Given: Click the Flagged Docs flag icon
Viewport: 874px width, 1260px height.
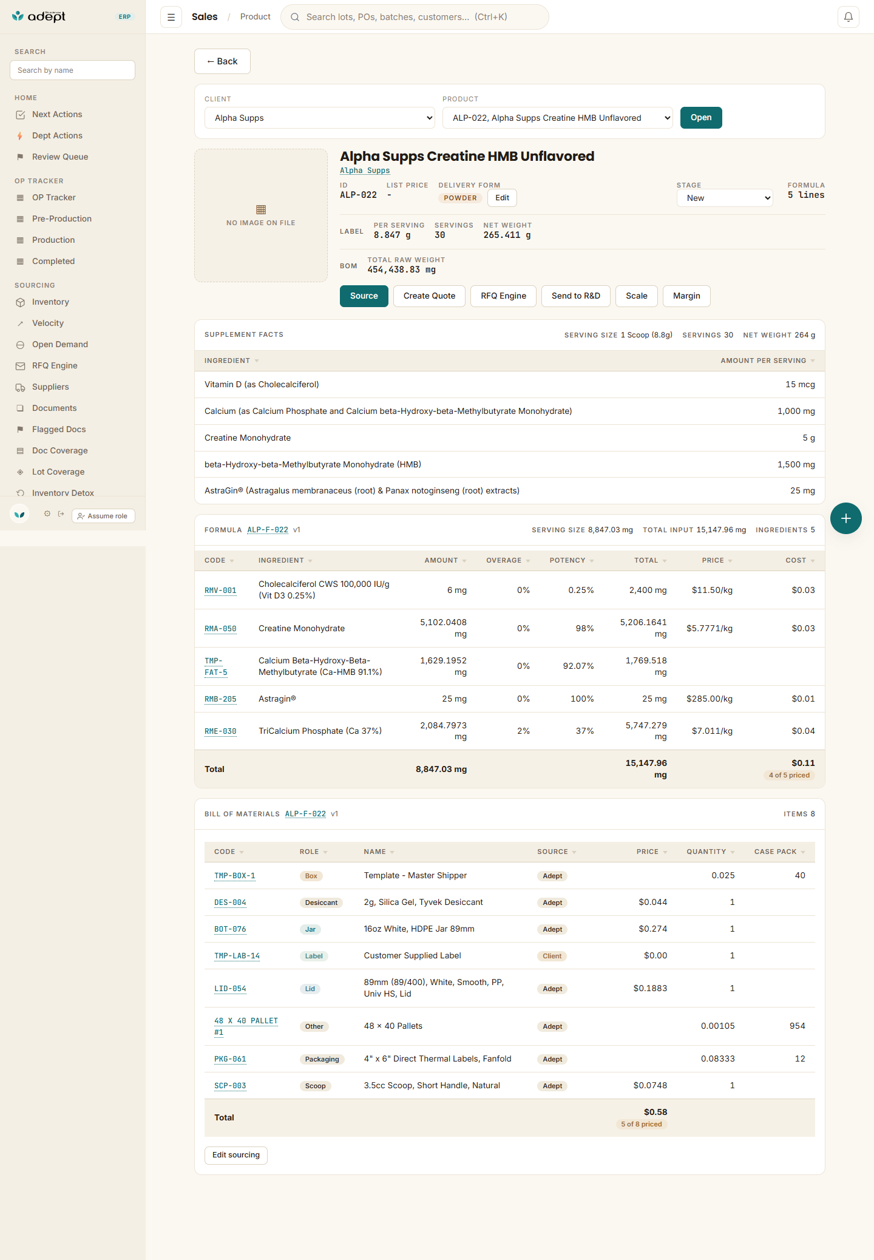Looking at the screenshot, I should (x=20, y=430).
